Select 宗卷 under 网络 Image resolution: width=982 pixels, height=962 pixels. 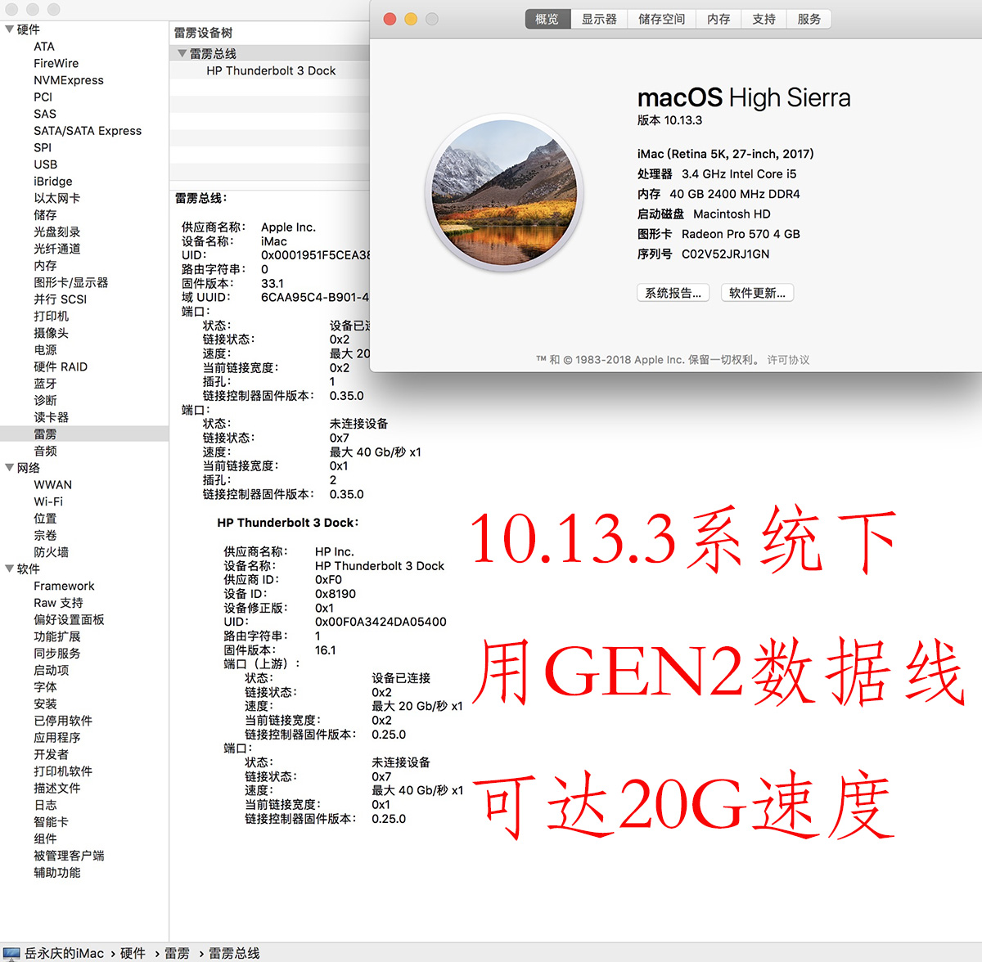tap(45, 536)
